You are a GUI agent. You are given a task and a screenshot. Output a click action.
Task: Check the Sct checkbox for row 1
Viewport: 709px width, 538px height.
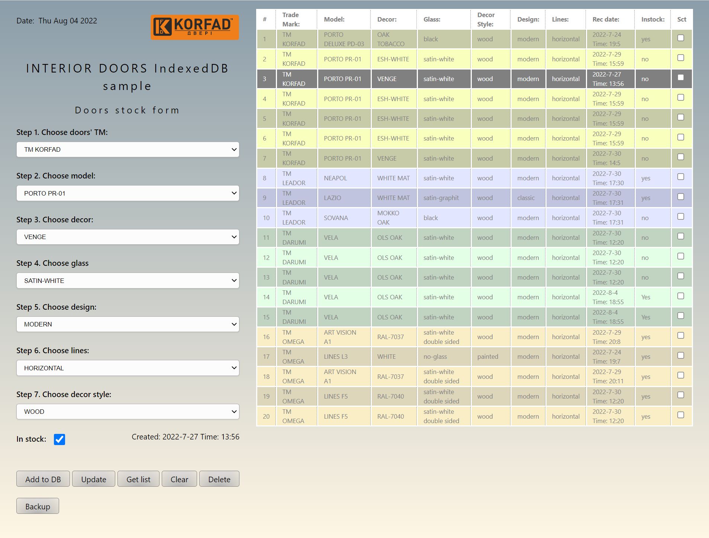click(x=681, y=38)
